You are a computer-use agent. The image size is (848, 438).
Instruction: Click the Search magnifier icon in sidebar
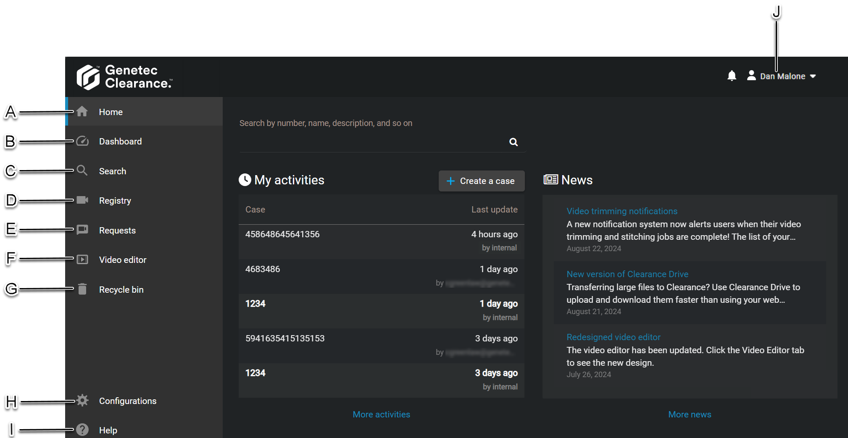point(82,170)
